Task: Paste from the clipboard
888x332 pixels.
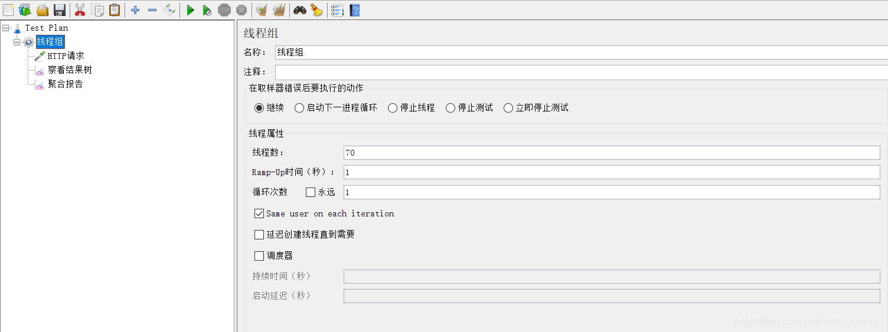Action: click(x=115, y=10)
